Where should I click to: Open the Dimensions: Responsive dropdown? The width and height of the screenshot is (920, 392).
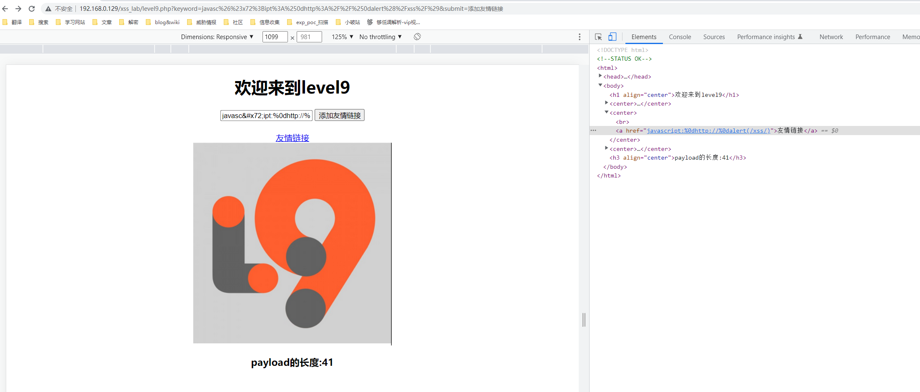(217, 37)
